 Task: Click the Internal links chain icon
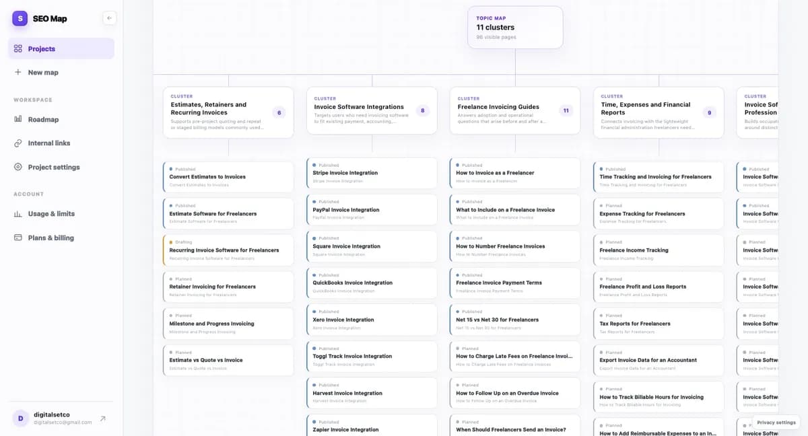pos(18,143)
